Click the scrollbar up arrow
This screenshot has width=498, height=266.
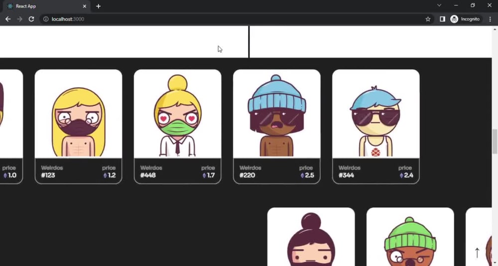pyautogui.click(x=495, y=29)
